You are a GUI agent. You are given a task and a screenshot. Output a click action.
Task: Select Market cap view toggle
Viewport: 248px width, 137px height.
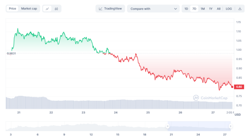click(x=29, y=9)
